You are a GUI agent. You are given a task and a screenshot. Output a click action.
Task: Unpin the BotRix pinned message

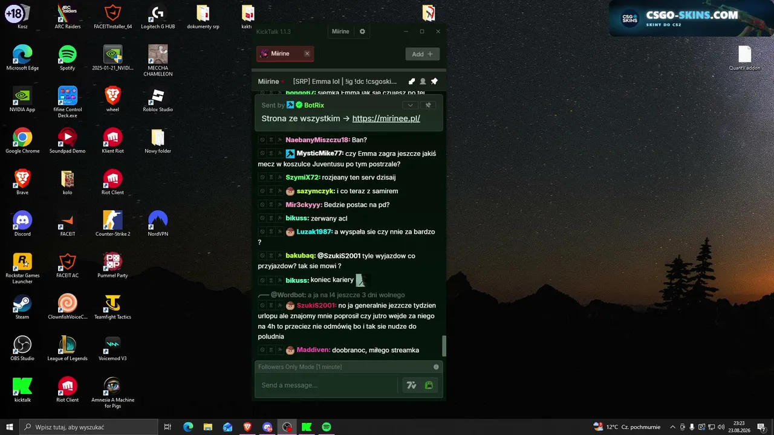(x=428, y=105)
